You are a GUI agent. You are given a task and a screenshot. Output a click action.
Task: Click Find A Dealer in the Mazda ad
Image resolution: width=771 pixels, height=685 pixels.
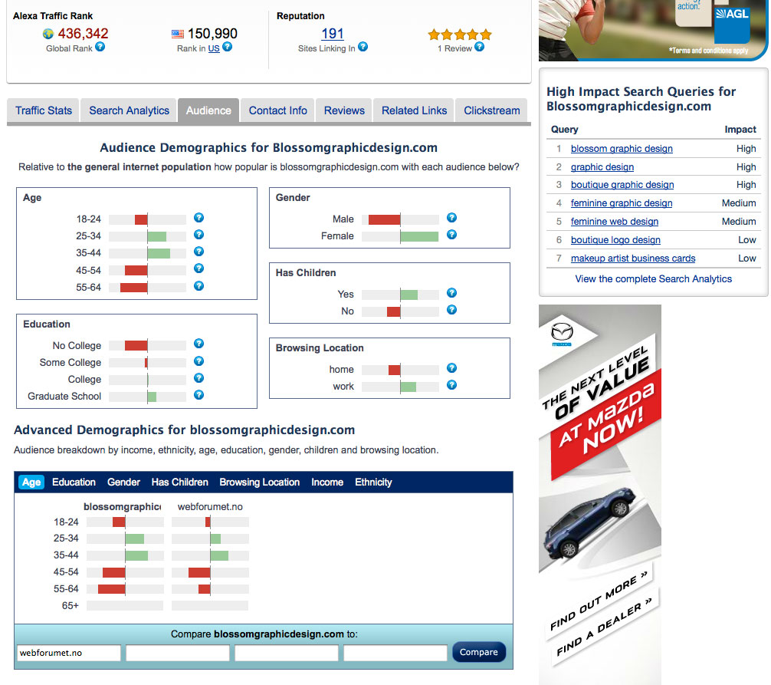point(605,627)
